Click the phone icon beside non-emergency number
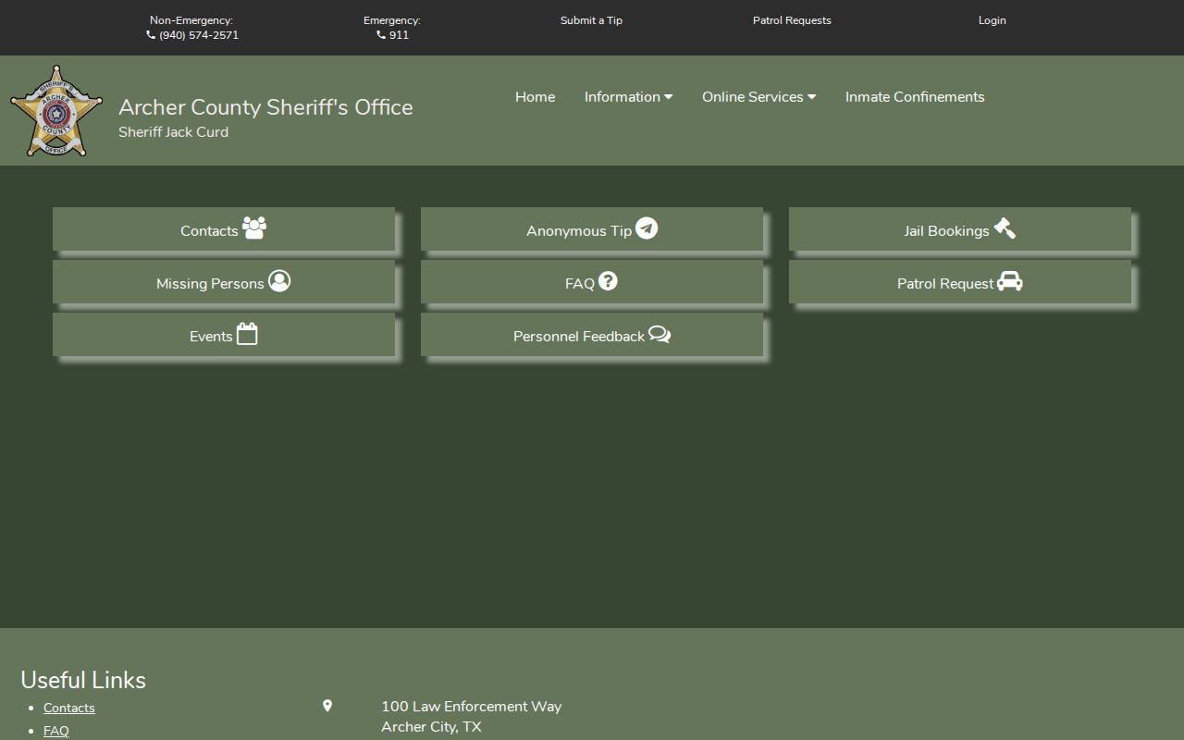1184x740 pixels. click(151, 35)
